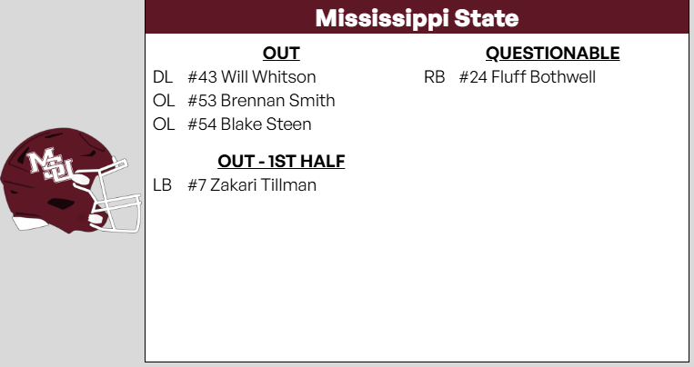Screen dimensions: 694x367
Task: Click the QUESTIONABLE section heading
Action: pos(552,54)
